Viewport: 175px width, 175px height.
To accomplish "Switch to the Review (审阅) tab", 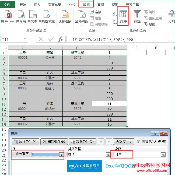I will click(101, 5).
